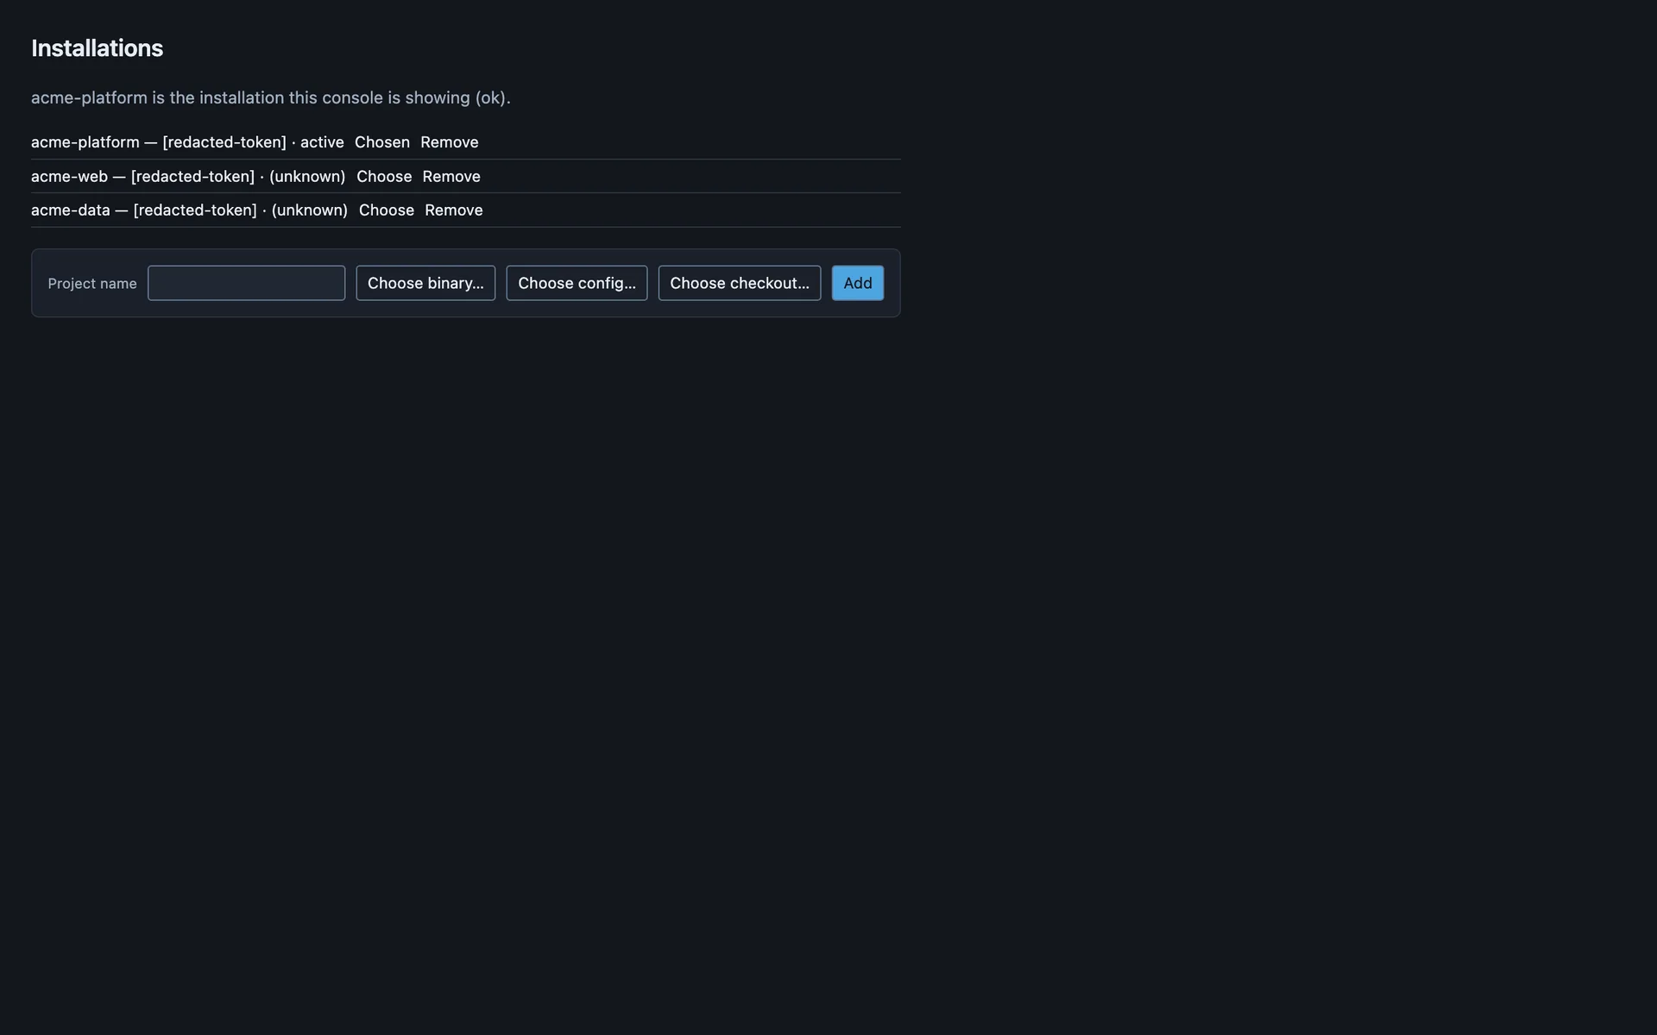Click the 'acme-platform — [redacted-token] · active' text

coord(187,142)
